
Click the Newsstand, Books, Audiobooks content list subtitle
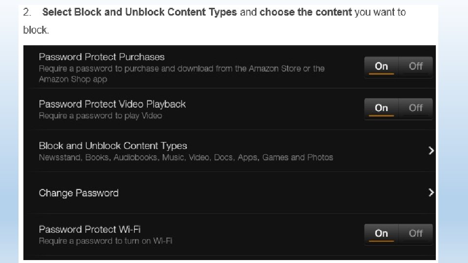(186, 158)
